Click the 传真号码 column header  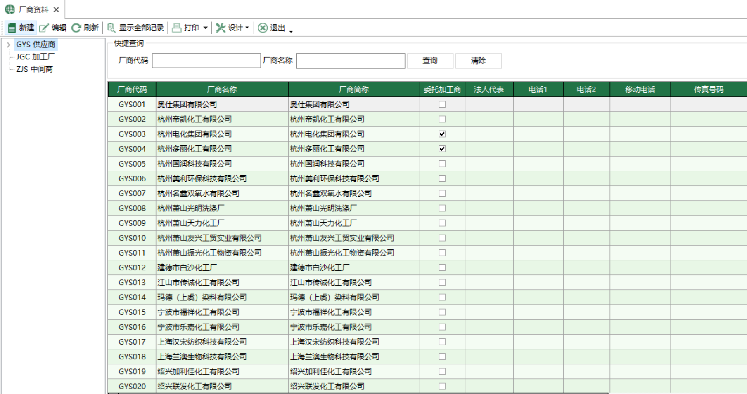click(x=709, y=89)
